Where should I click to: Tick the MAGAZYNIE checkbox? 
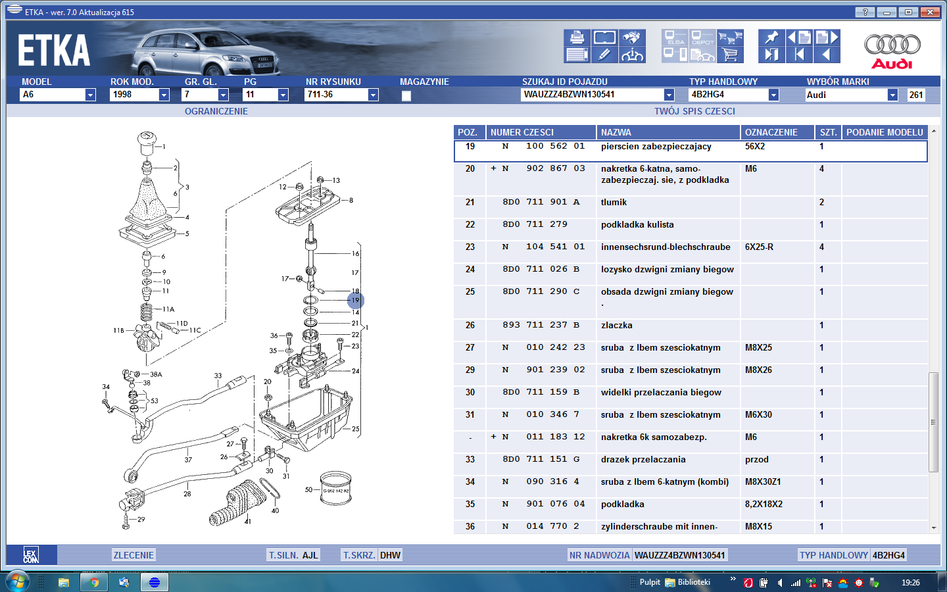tap(406, 95)
